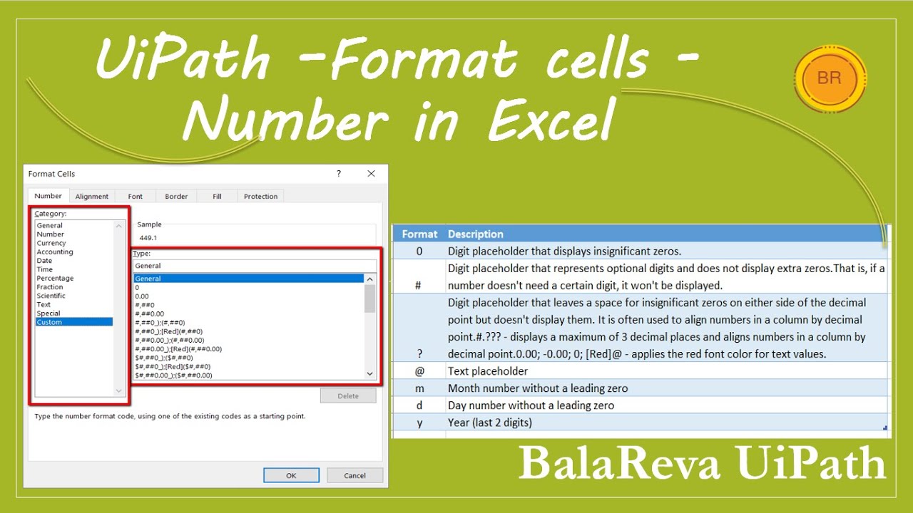Image resolution: width=913 pixels, height=513 pixels.
Task: Select Number category
Action: pyautogui.click(x=74, y=234)
